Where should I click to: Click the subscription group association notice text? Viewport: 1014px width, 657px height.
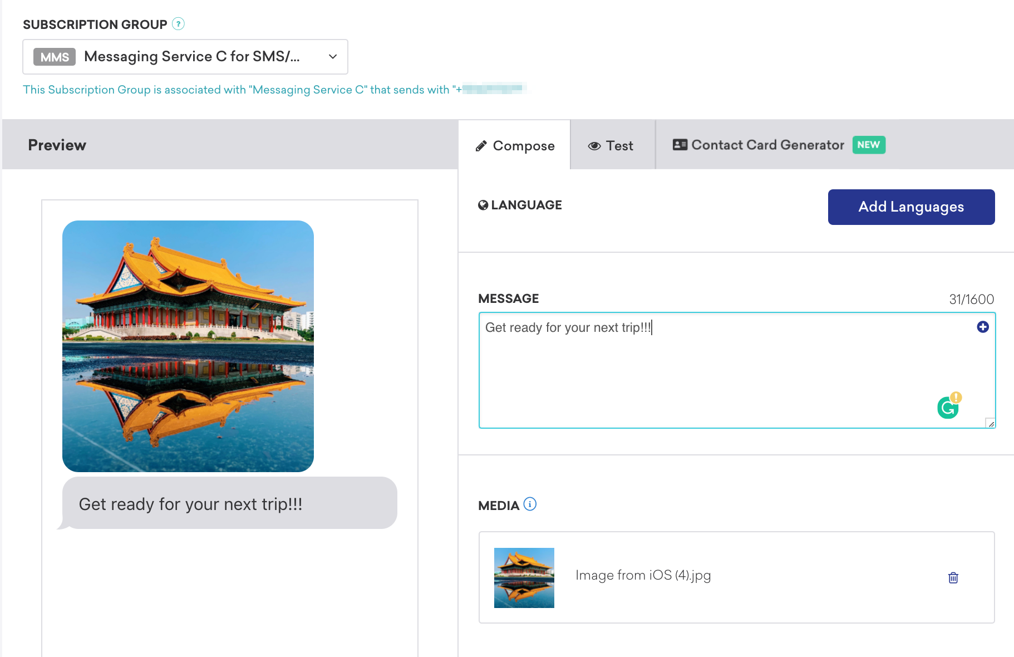(x=275, y=90)
